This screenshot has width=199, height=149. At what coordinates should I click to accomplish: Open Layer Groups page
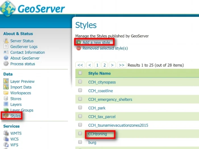pyautogui.click(x=22, y=110)
